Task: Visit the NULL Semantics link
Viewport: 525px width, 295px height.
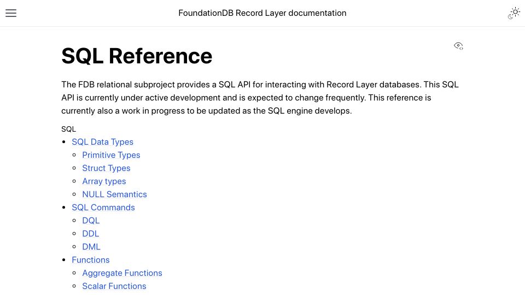Action: pyautogui.click(x=114, y=194)
